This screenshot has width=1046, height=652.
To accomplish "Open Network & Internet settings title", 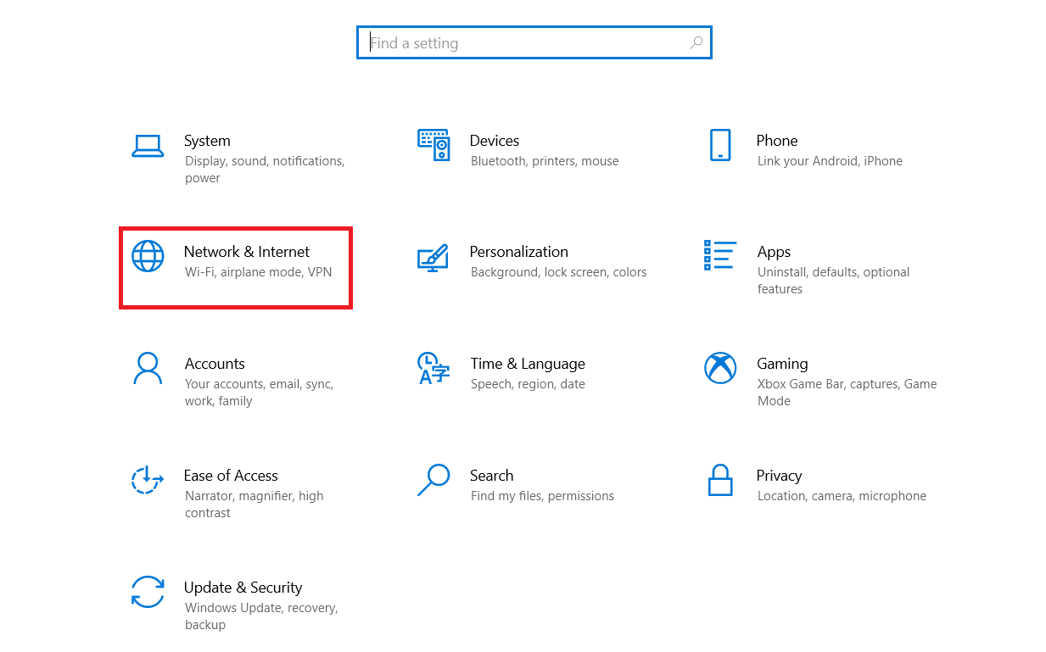I will coord(247,252).
